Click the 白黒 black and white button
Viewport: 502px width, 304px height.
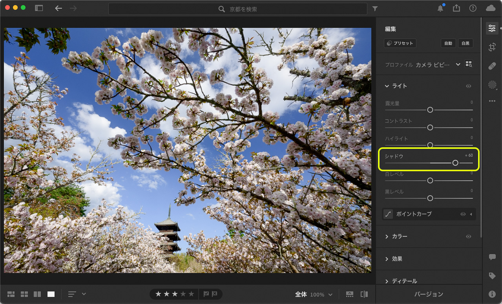click(x=465, y=43)
